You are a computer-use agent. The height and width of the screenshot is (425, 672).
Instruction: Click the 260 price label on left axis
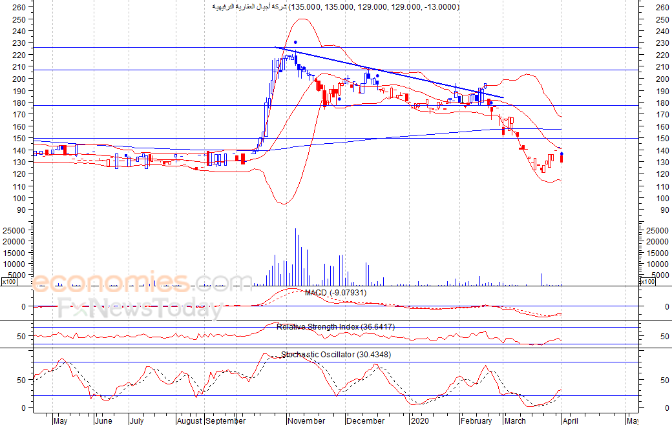click(x=20, y=7)
